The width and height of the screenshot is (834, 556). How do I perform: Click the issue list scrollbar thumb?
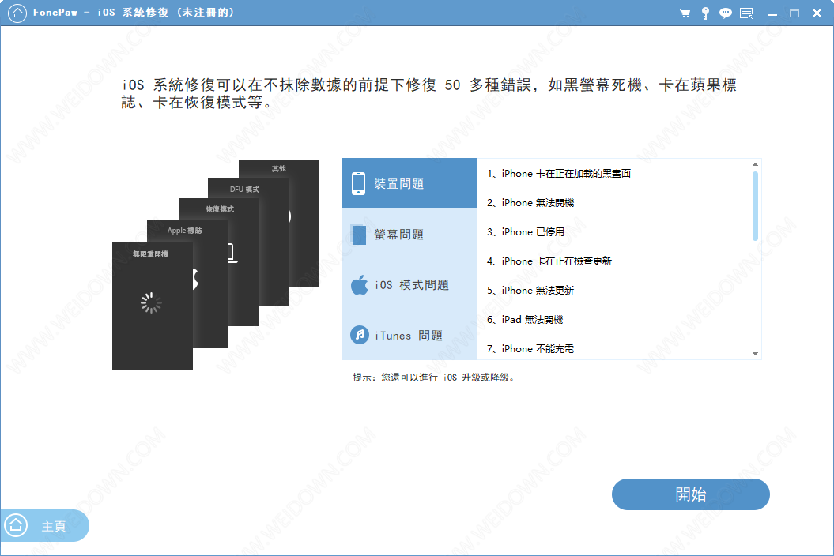point(755,206)
